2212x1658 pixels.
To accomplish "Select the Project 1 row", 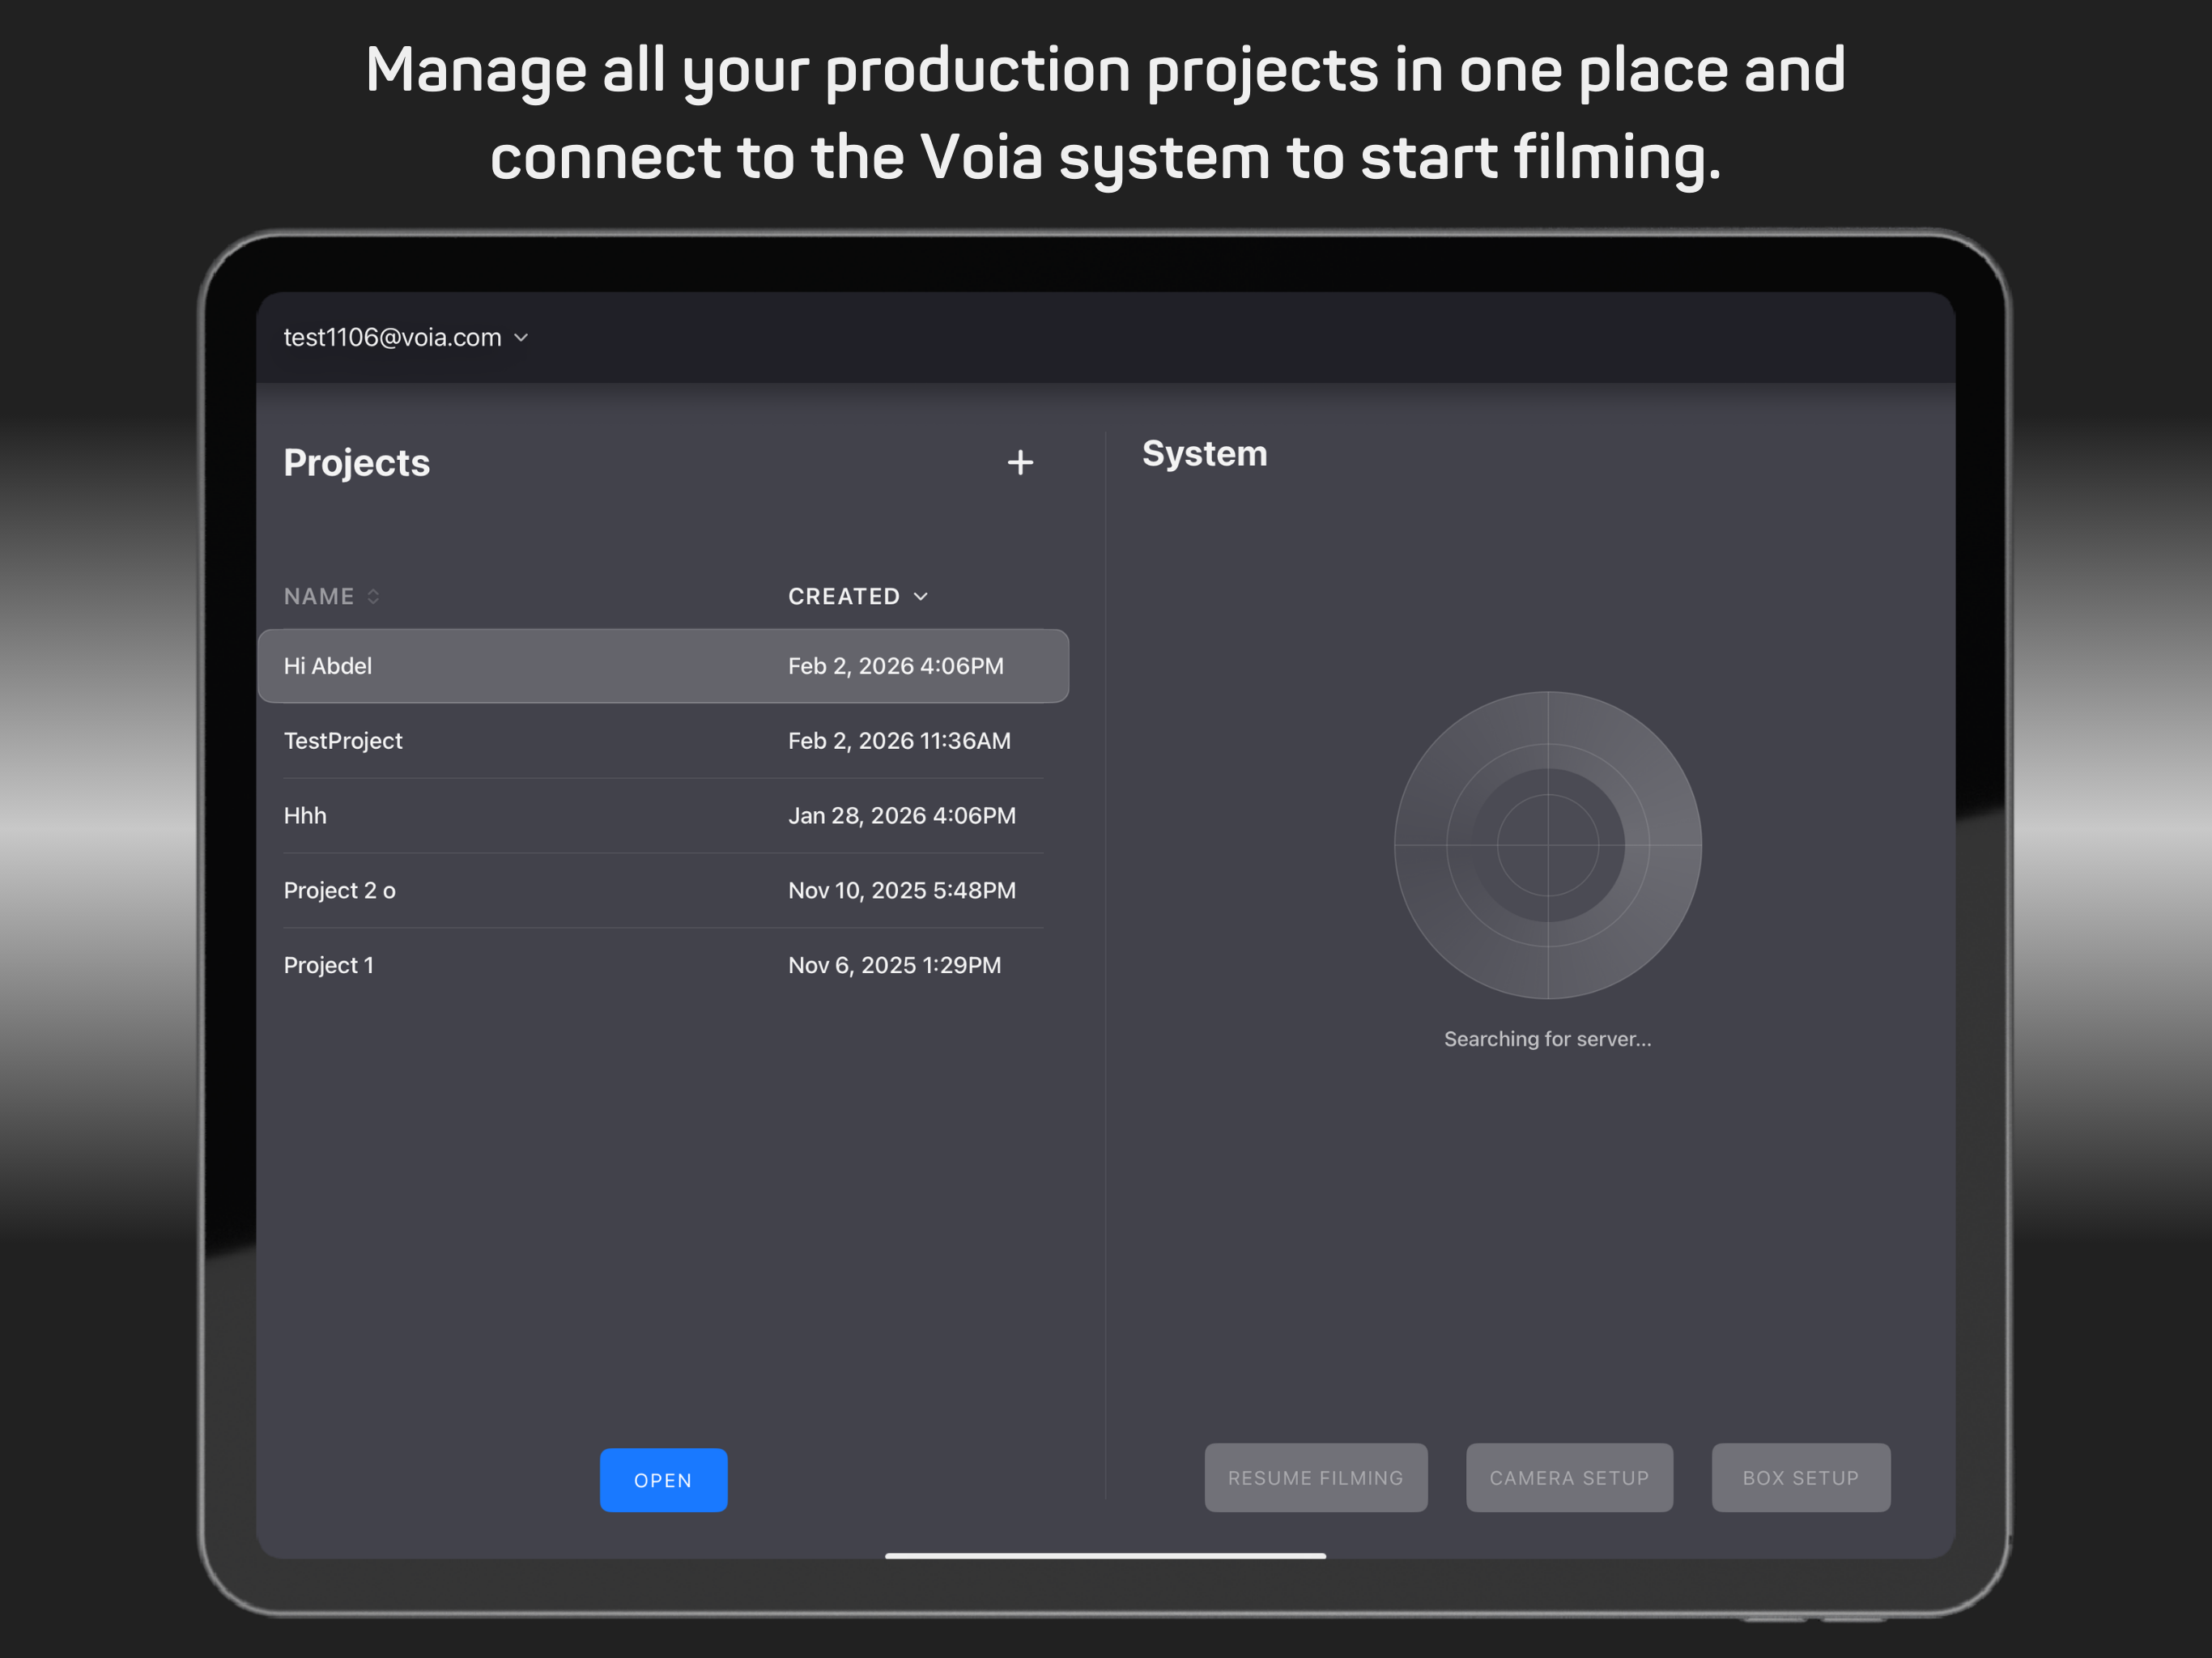I will click(x=663, y=965).
